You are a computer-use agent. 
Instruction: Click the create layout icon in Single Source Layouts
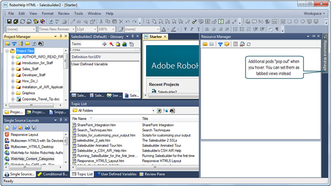8,128
